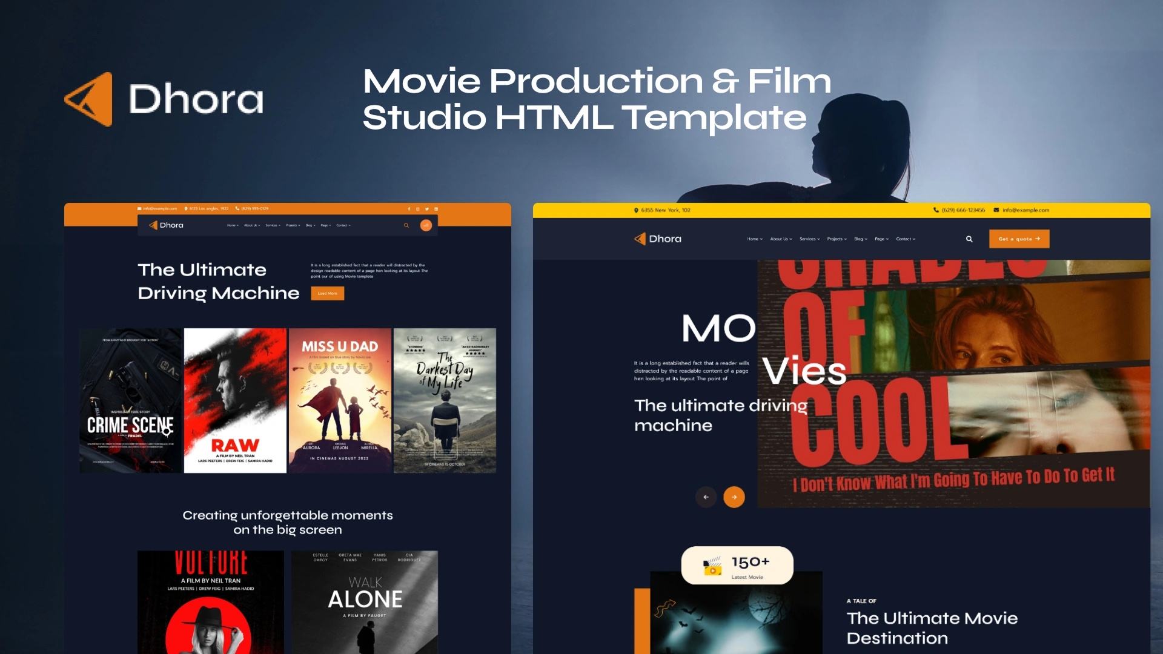Click white search icon in yellow-header page
The image size is (1163, 654).
point(969,239)
